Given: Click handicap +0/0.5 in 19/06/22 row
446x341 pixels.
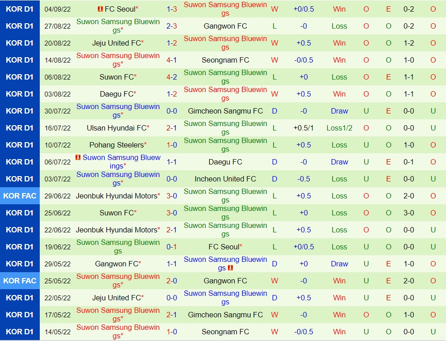Looking at the screenshot, I should [x=303, y=247].
